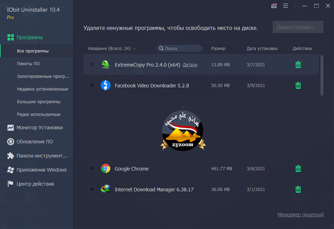This screenshot has height=229, width=334.
Task: Click the Install Monitor chart icon
Action: click(x=10, y=128)
